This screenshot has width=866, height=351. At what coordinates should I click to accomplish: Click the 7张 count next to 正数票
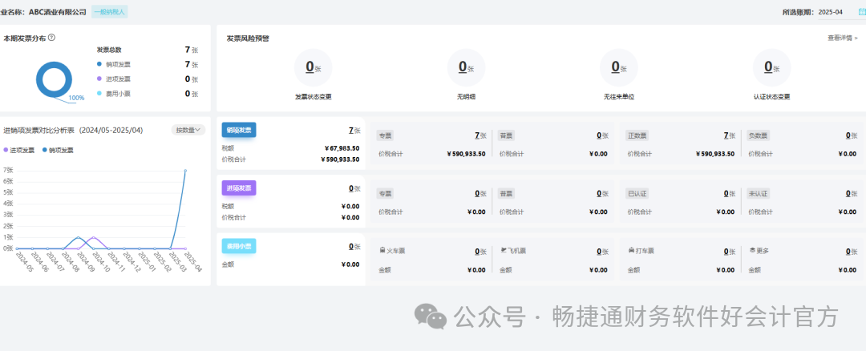click(x=729, y=135)
